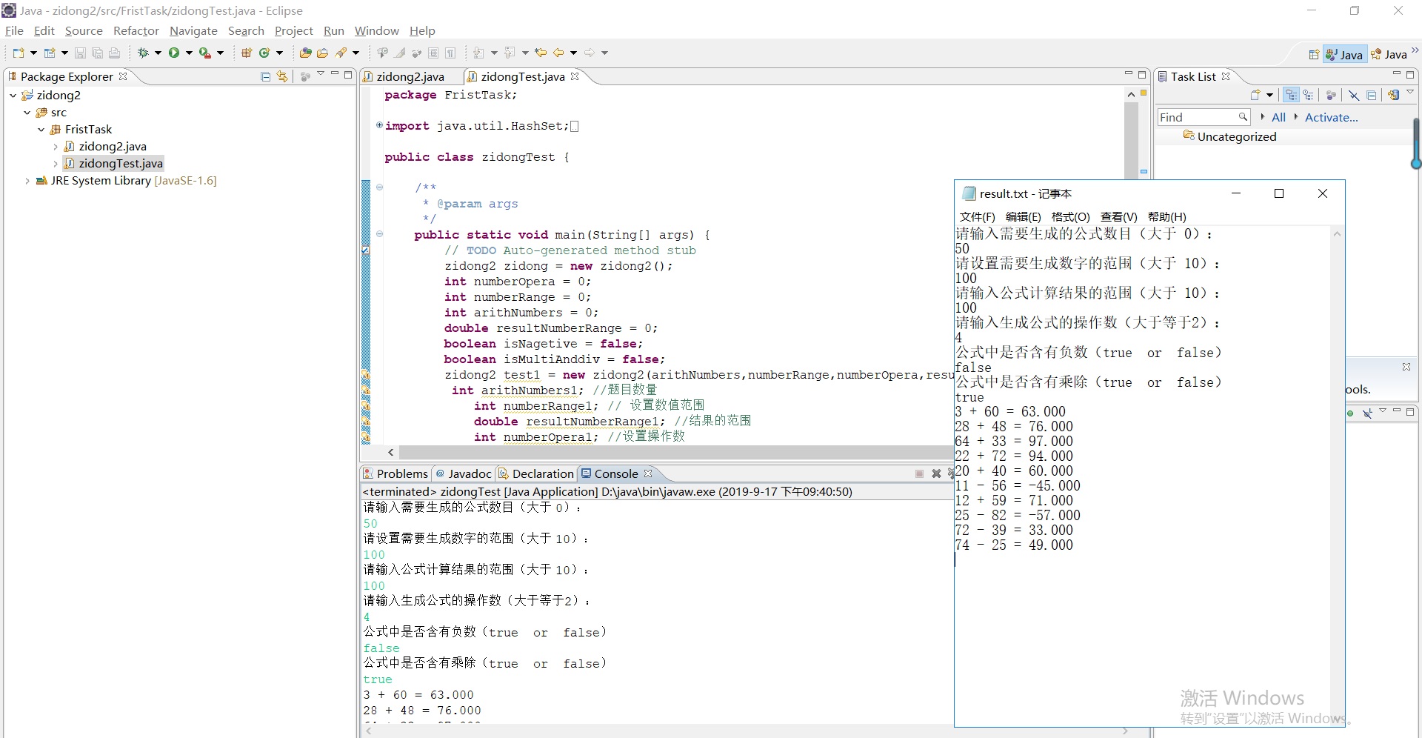Click the Debug bug icon in toolbar
This screenshot has height=738, width=1422.
click(x=143, y=53)
